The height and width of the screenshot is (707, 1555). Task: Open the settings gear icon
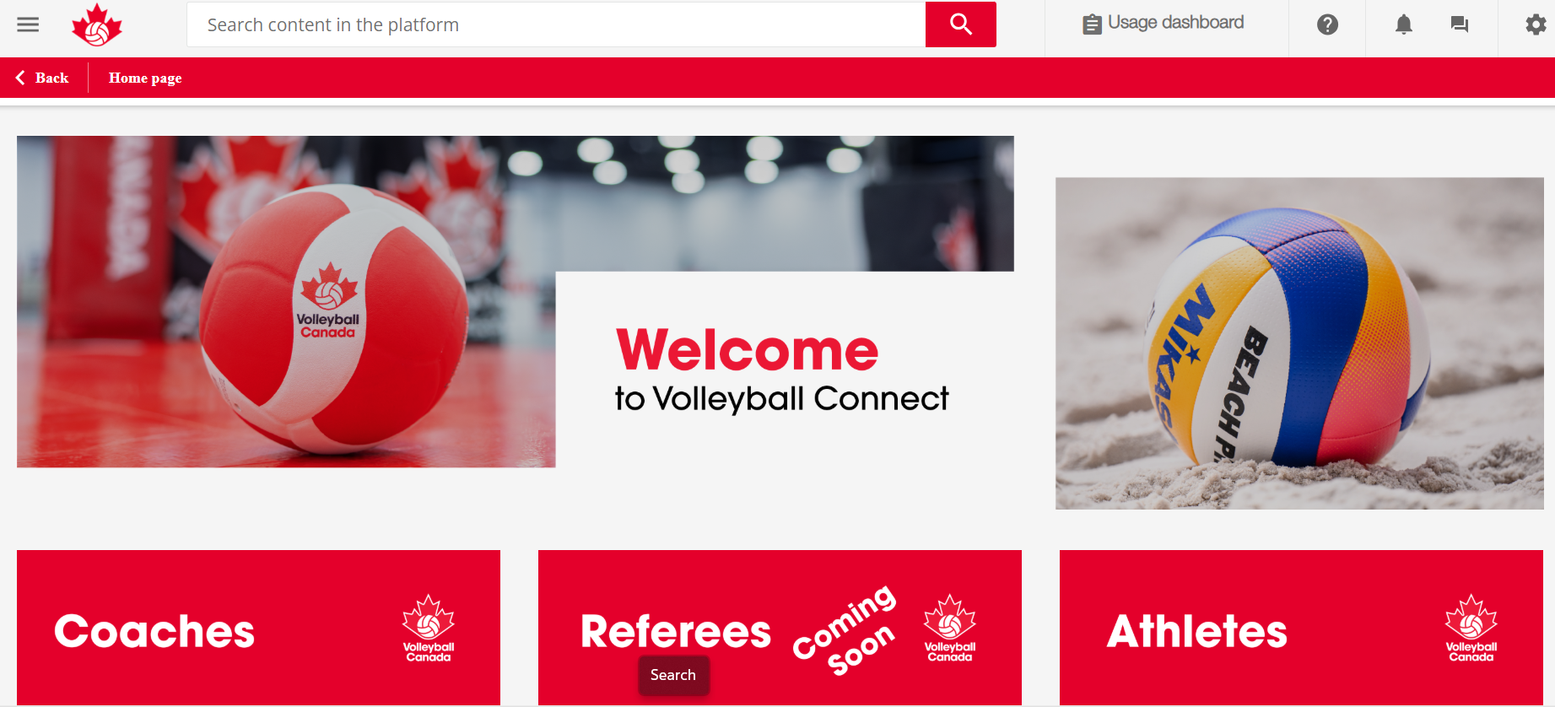pos(1536,24)
